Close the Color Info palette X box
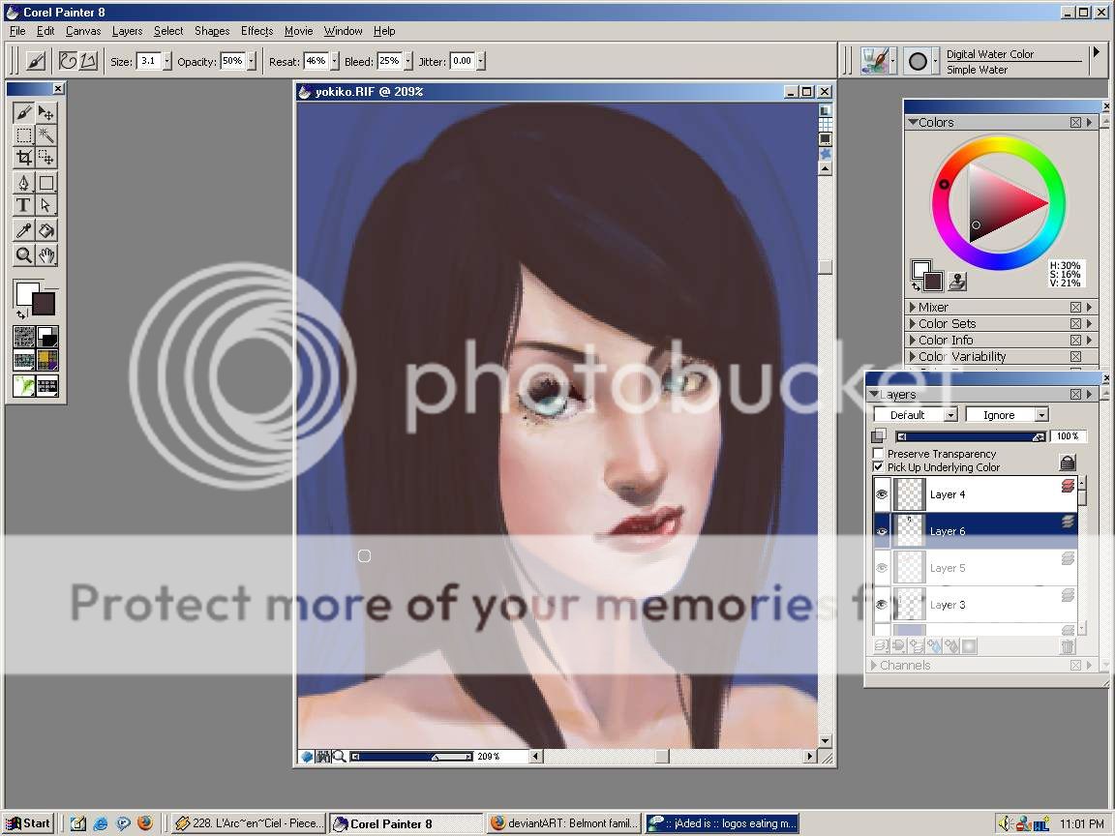The width and height of the screenshot is (1115, 836). point(1075,340)
